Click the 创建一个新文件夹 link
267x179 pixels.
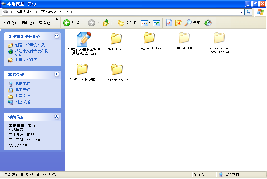pyautogui.click(x=30, y=45)
